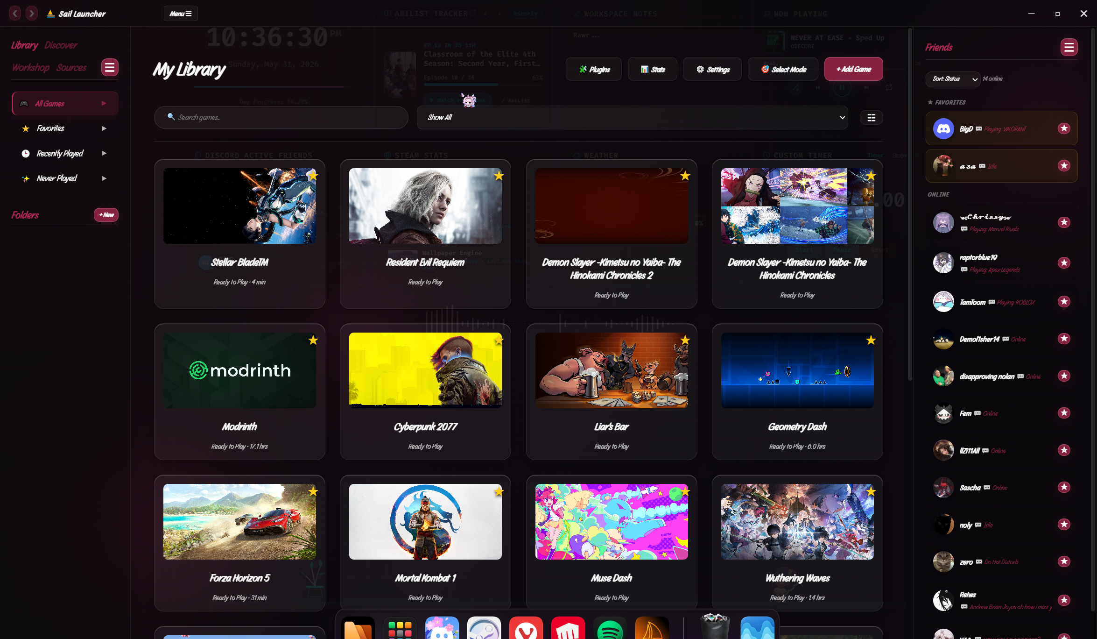This screenshot has height=639, width=1097.
Task: Click the Mortal Kombat 1 title
Action: (x=425, y=578)
